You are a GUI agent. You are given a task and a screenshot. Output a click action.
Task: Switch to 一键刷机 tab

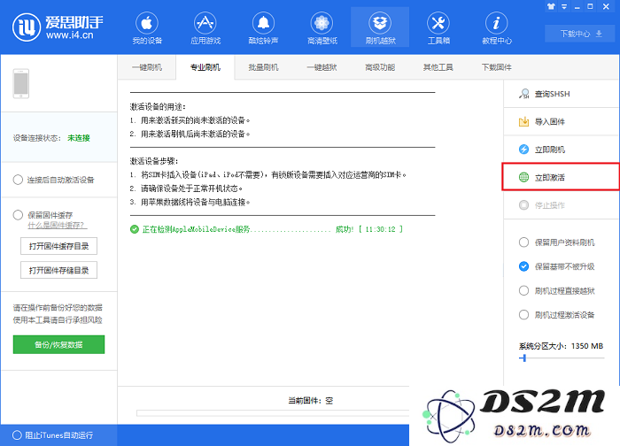click(147, 67)
